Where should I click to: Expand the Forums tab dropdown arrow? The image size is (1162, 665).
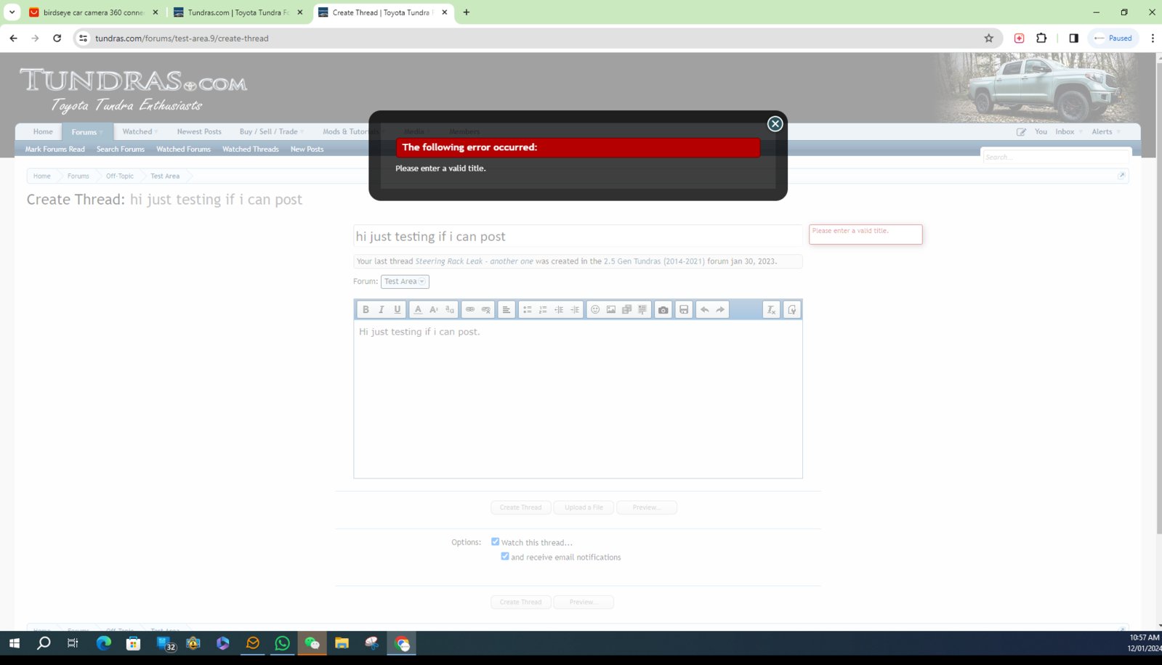tap(101, 133)
